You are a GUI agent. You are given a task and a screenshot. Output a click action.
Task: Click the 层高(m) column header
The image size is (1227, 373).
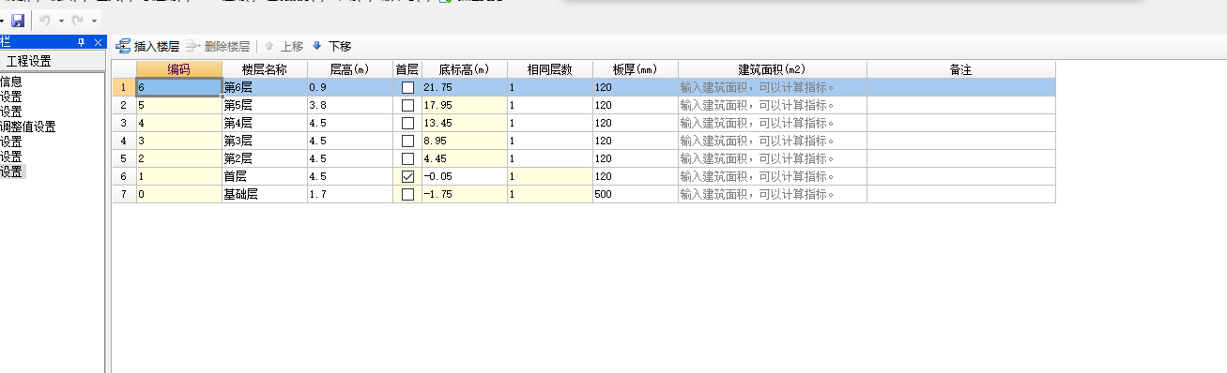(349, 69)
